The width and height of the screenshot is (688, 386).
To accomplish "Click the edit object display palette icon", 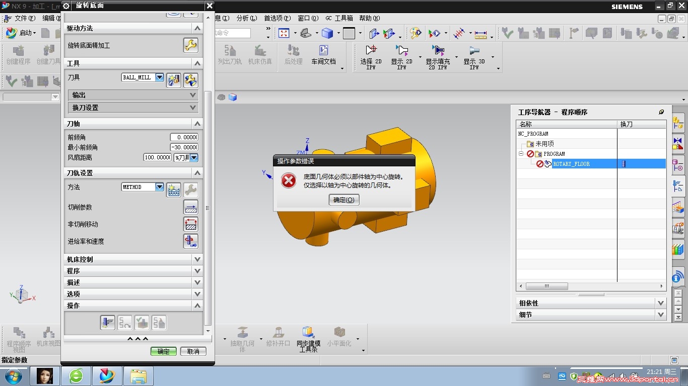I will tap(416, 33).
